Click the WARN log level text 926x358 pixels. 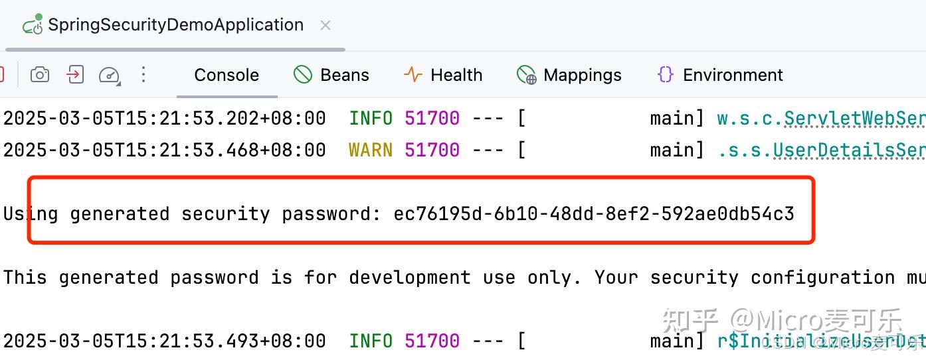[371, 150]
